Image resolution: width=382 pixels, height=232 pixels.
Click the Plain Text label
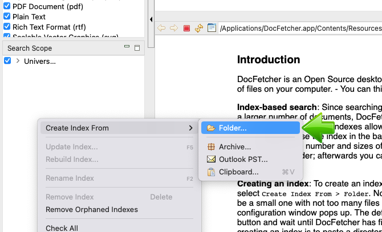(29, 17)
